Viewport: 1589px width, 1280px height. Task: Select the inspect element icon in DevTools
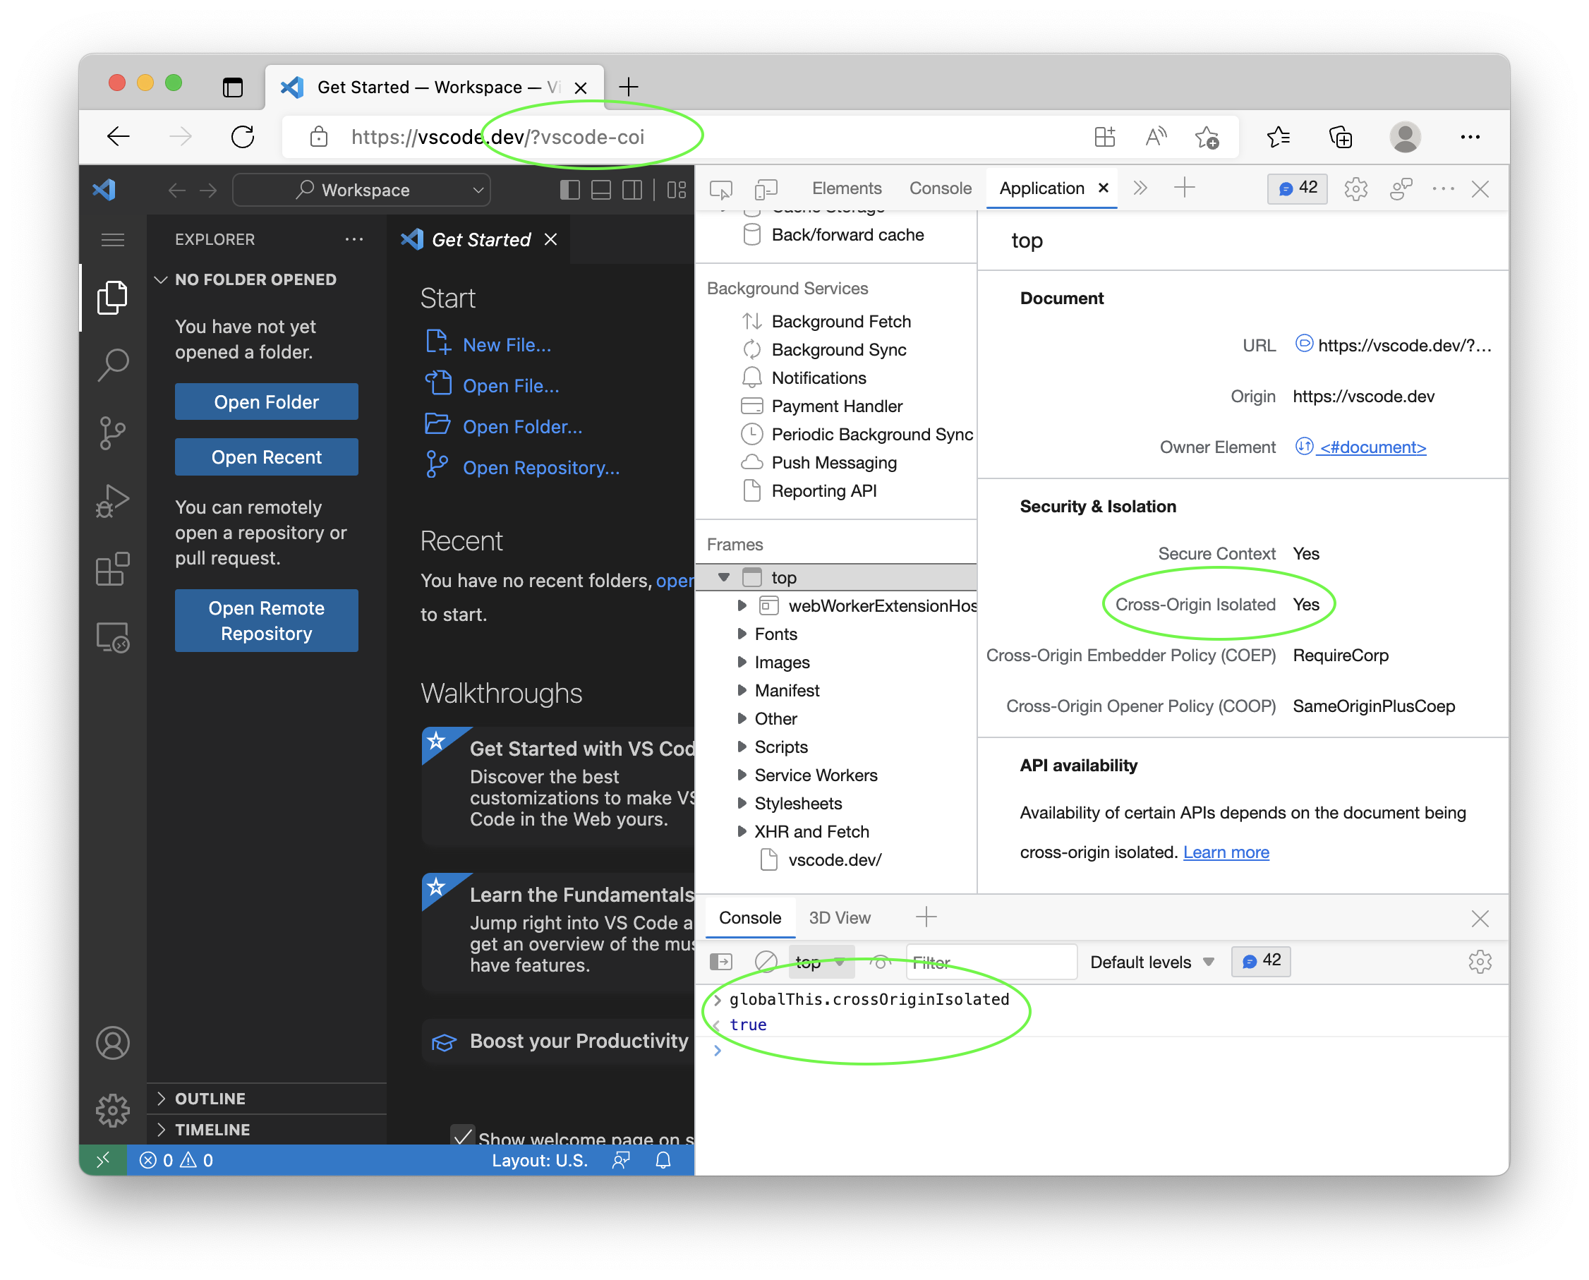point(720,188)
